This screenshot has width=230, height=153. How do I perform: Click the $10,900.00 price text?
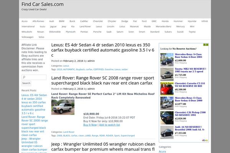pos(91,114)
